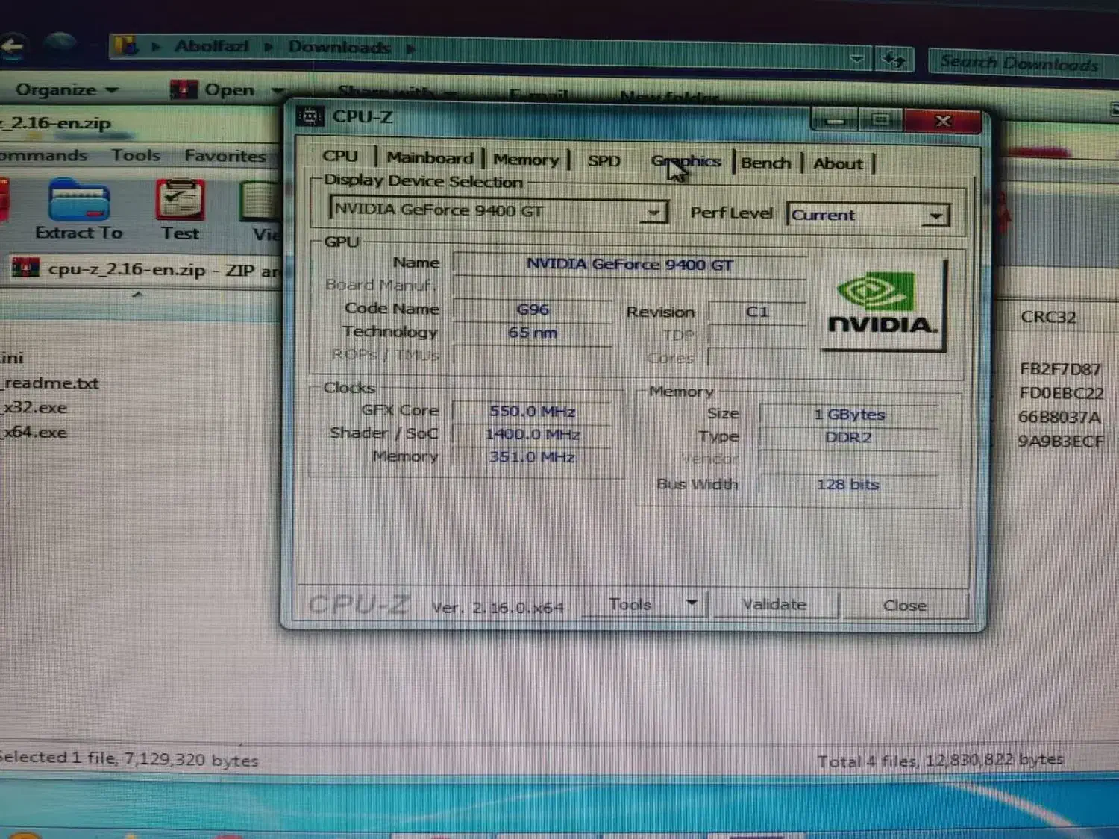Click the GPU Name field value

click(630, 264)
